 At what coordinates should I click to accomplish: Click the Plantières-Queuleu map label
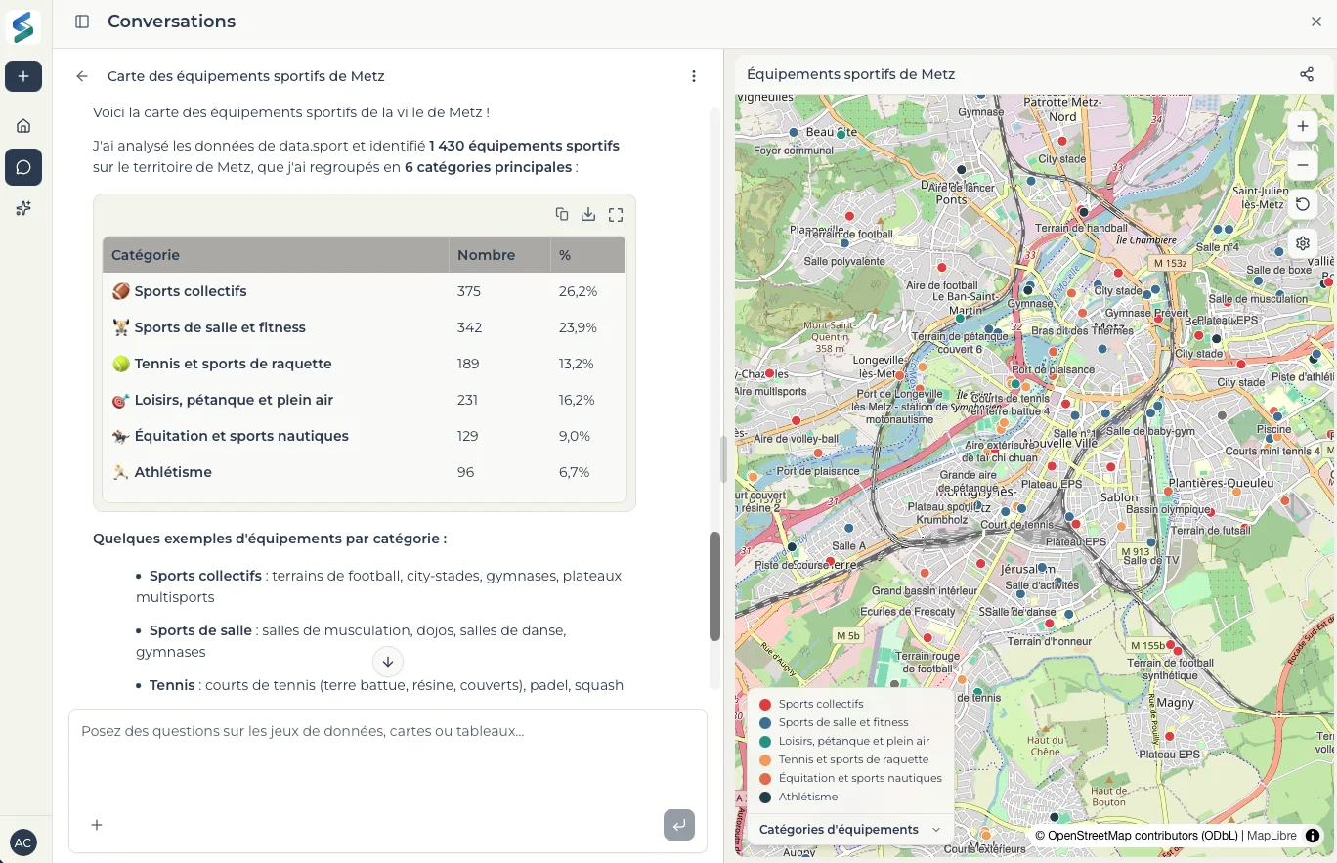[x=1222, y=483]
